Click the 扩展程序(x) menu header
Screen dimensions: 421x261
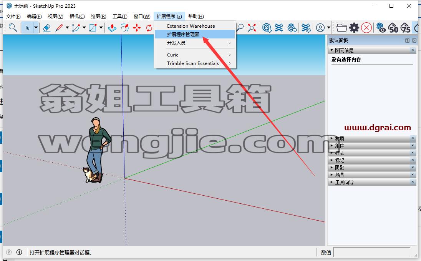(x=169, y=17)
